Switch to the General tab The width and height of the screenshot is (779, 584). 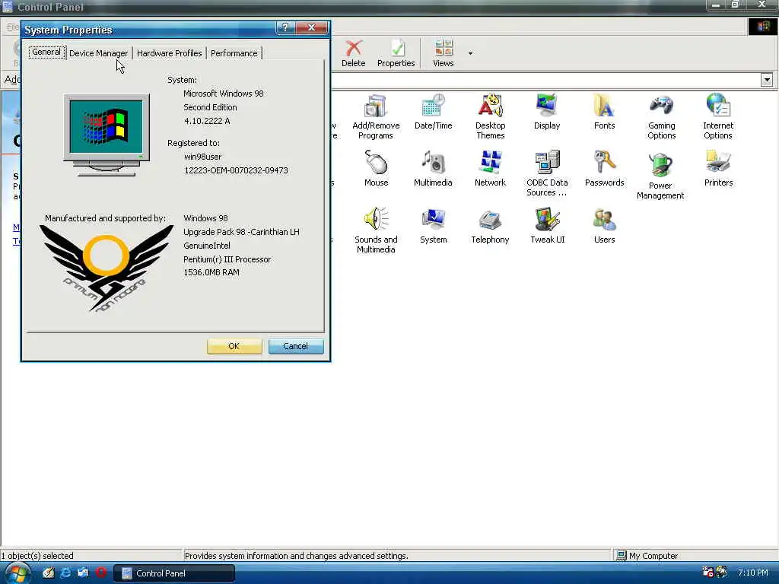tap(46, 52)
